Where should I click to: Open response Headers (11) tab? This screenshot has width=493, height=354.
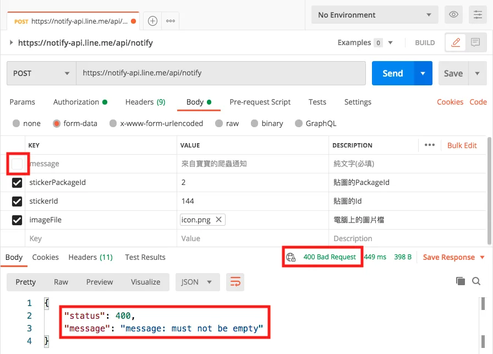pos(91,257)
